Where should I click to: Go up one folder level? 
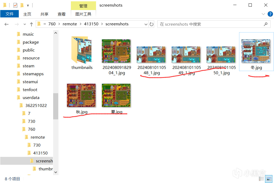tap(31, 24)
